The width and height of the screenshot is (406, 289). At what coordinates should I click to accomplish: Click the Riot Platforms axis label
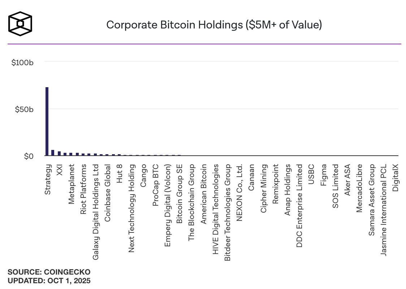tap(83, 189)
